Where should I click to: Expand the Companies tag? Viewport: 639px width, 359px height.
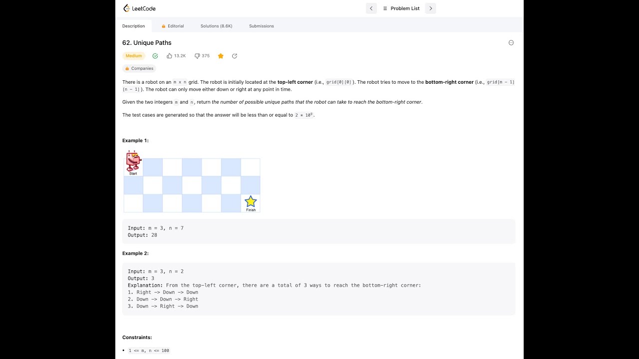coord(139,68)
